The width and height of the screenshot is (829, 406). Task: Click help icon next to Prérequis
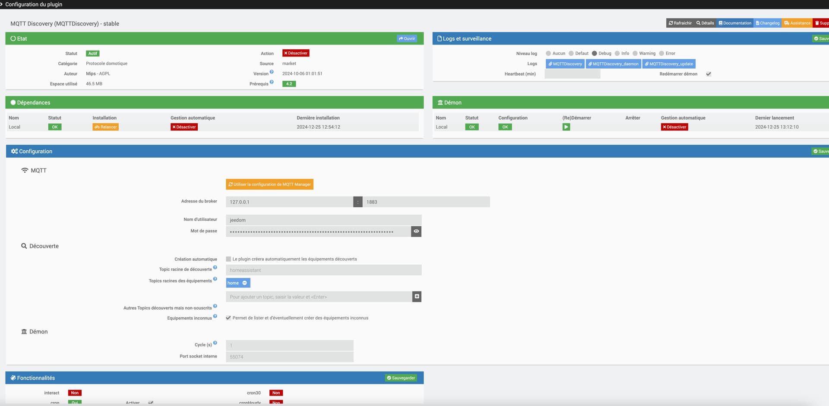[x=272, y=82]
